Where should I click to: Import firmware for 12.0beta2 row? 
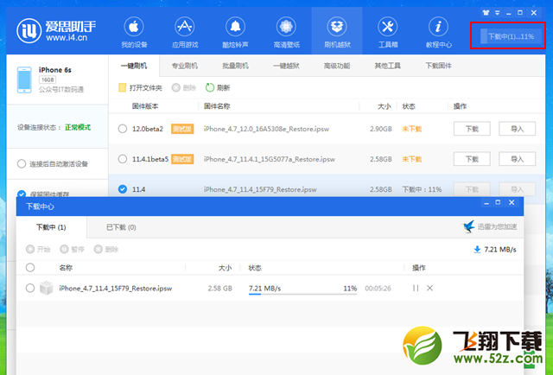tap(517, 129)
